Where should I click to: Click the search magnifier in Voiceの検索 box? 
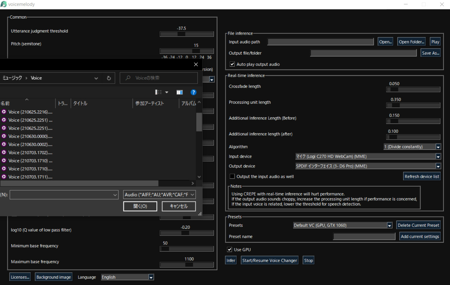[x=128, y=78]
